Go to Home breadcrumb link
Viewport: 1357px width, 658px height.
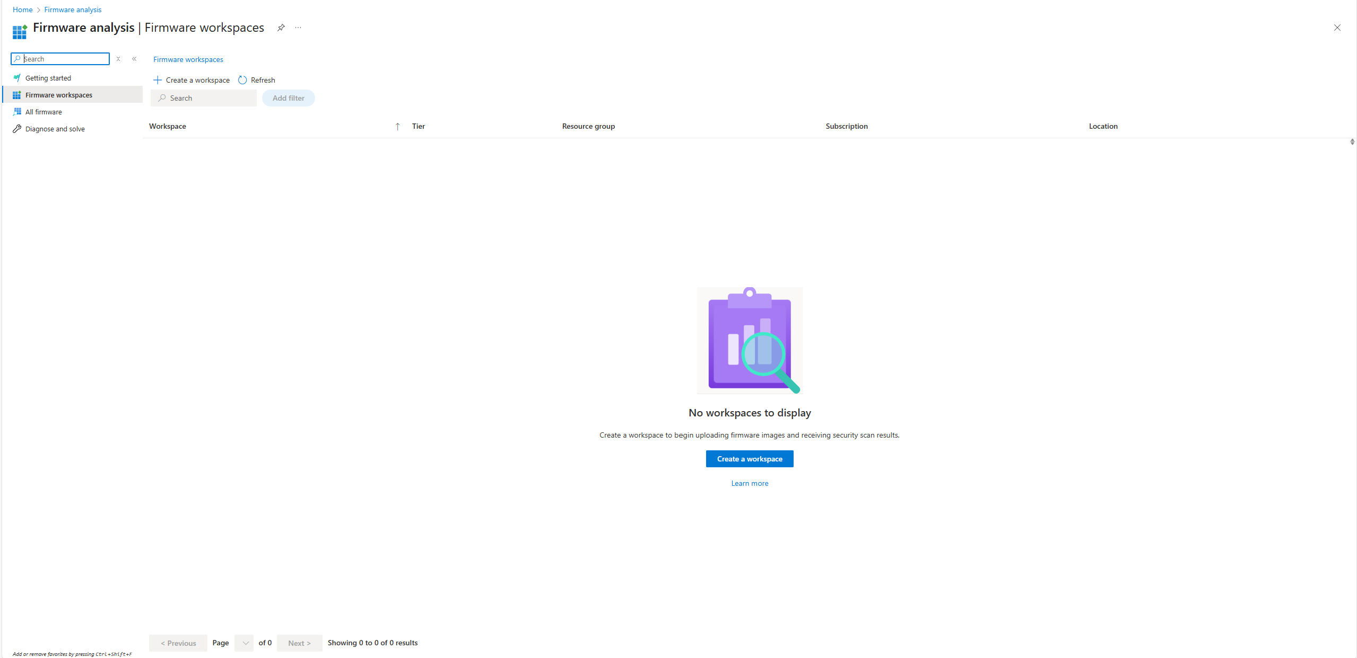click(23, 10)
